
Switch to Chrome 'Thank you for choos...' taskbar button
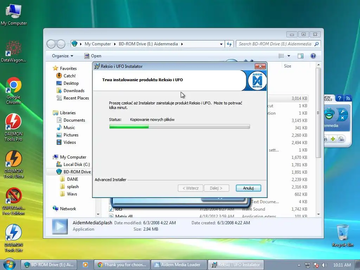pyautogui.click(x=122, y=265)
